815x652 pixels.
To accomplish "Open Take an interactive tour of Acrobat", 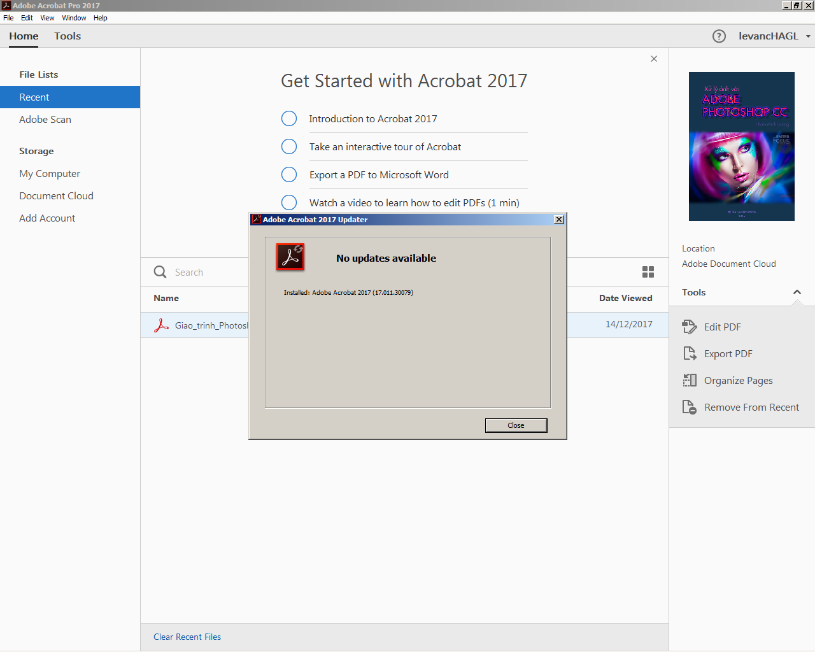I will [385, 146].
